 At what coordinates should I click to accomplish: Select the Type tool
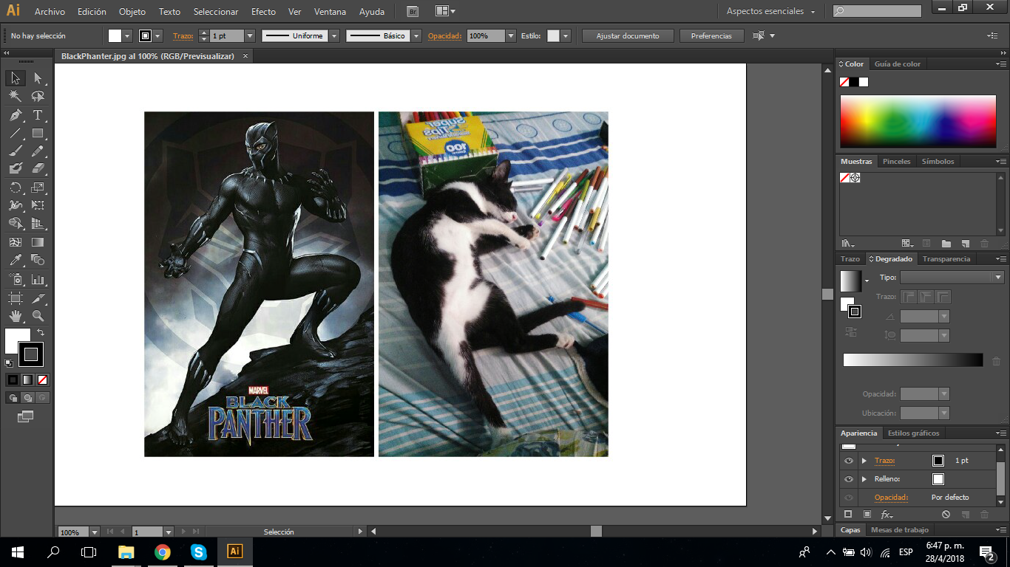(38, 115)
